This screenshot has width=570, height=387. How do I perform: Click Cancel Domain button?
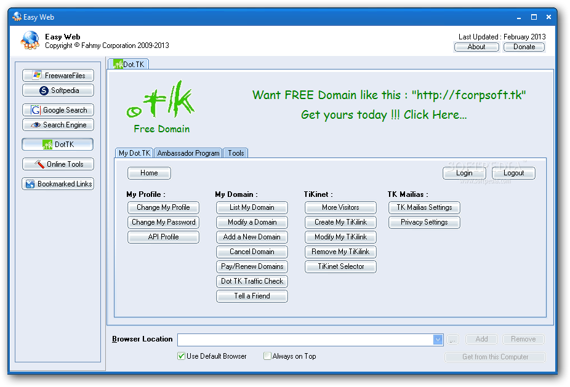coord(252,252)
